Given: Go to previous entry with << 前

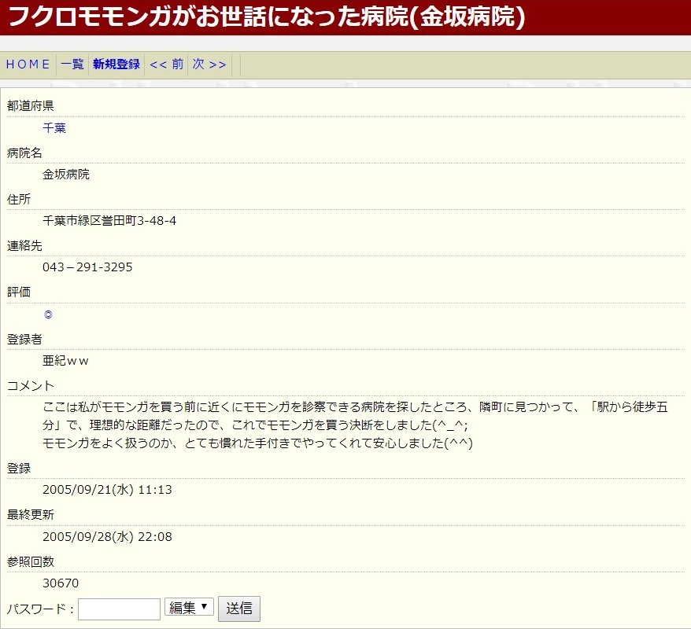Looking at the screenshot, I should click(166, 64).
